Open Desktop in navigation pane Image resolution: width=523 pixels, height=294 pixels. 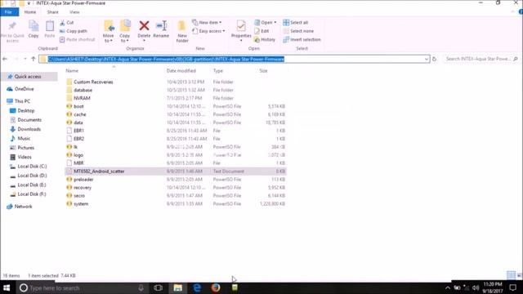25,111
